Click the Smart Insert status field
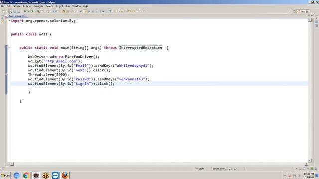 click(x=219, y=169)
